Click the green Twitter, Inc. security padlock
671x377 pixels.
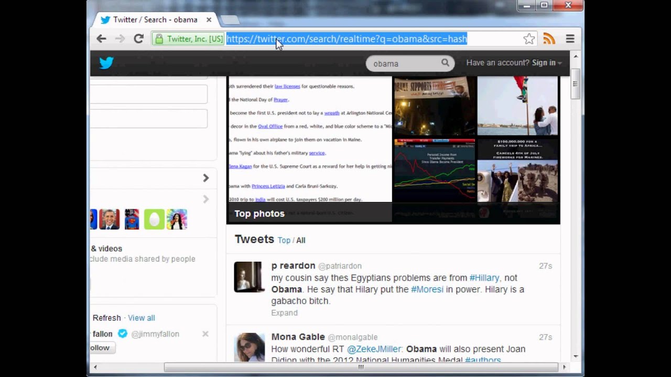pos(159,39)
